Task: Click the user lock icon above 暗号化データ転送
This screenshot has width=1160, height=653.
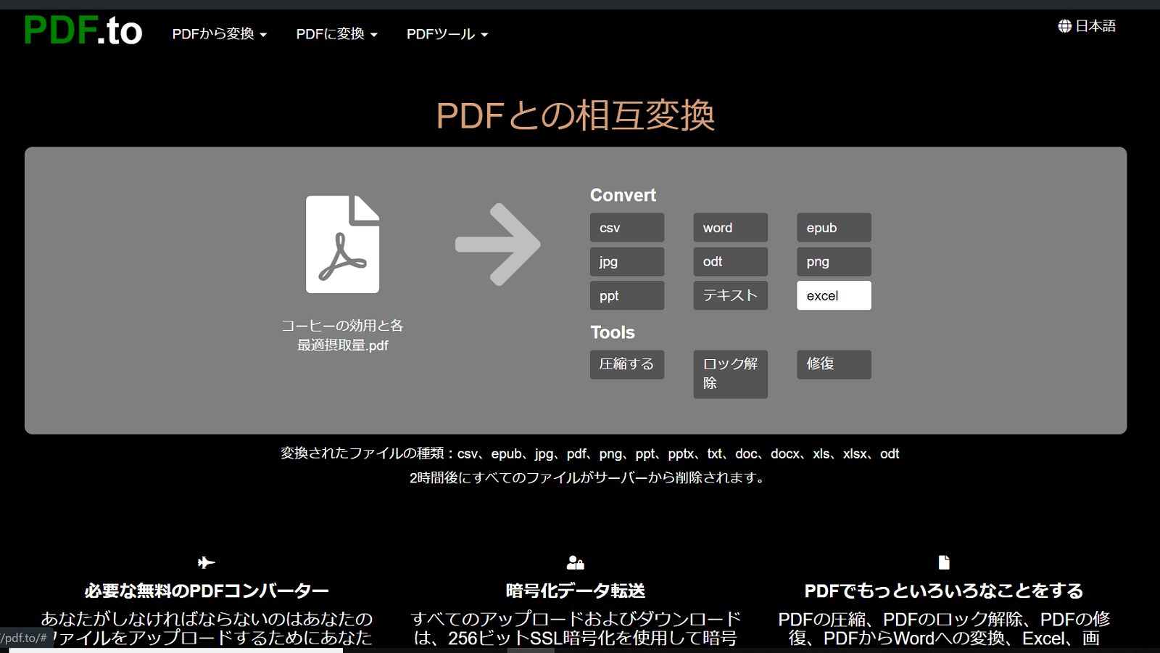Action: (x=575, y=562)
